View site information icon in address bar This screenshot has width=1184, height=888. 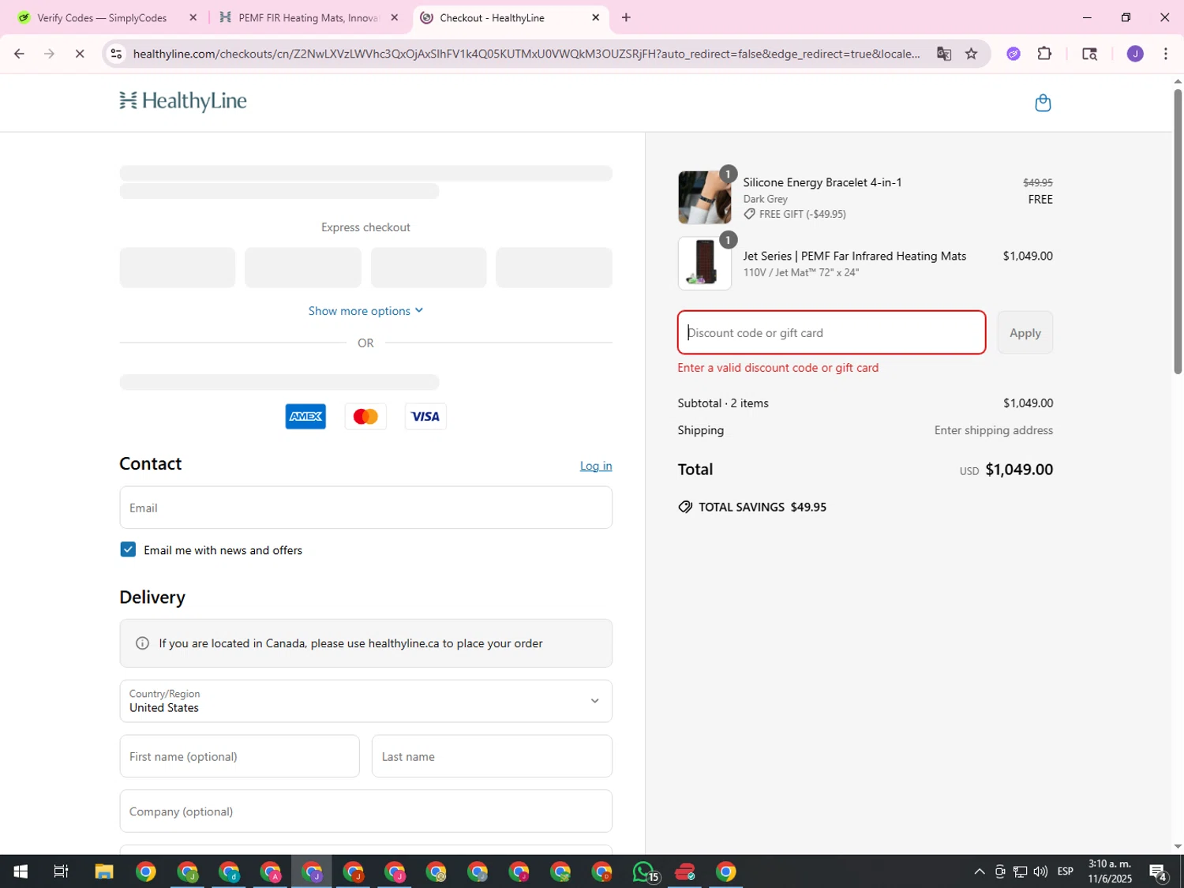116,54
